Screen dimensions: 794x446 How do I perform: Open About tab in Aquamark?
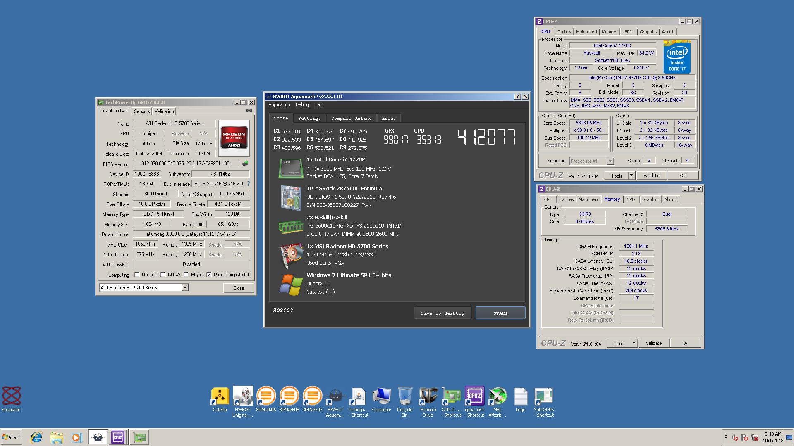pyautogui.click(x=388, y=118)
